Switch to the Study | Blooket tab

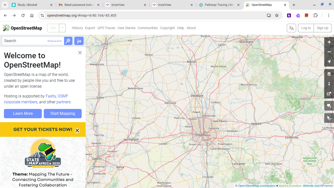[31, 5]
